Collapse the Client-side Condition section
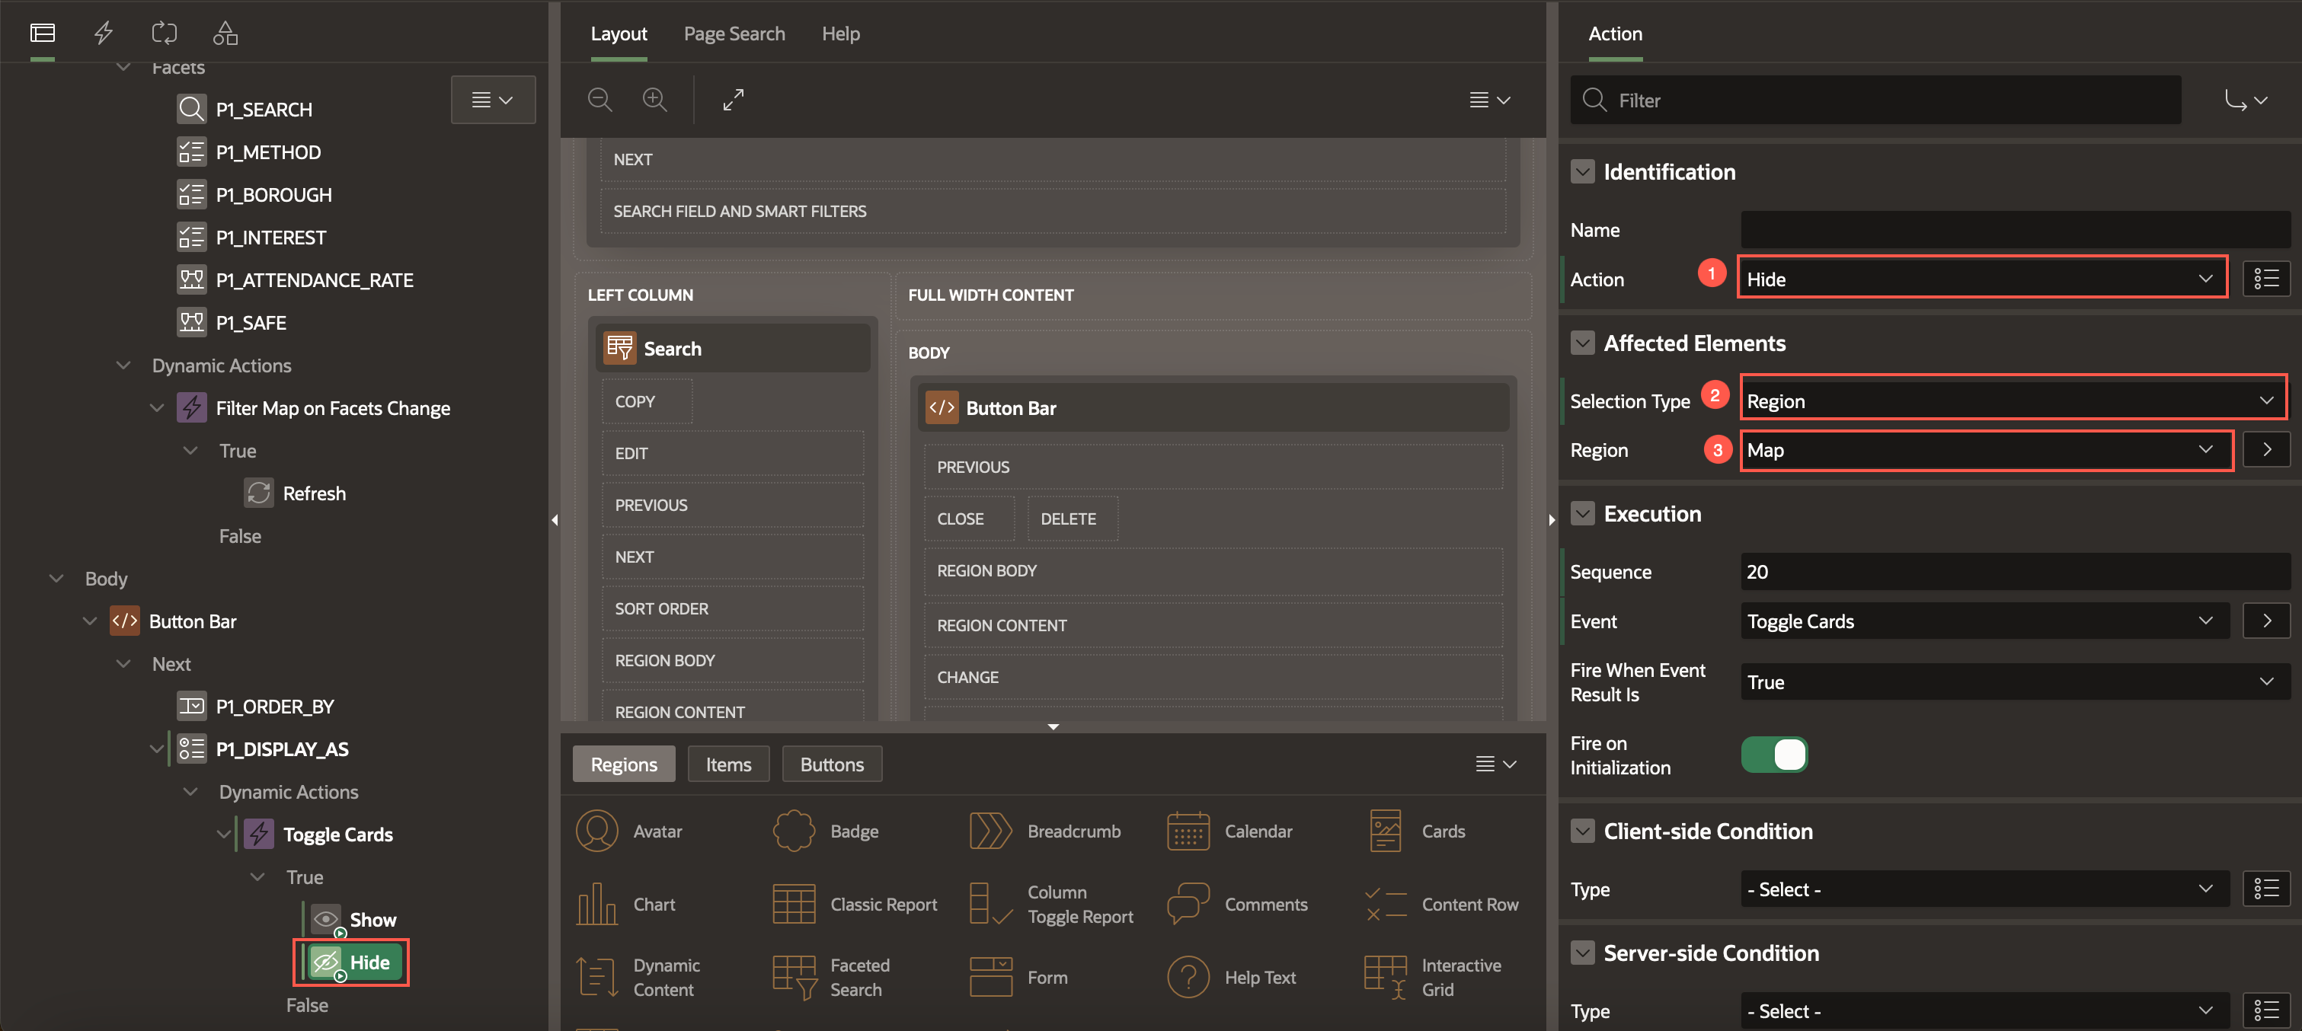2302x1031 pixels. click(1583, 831)
